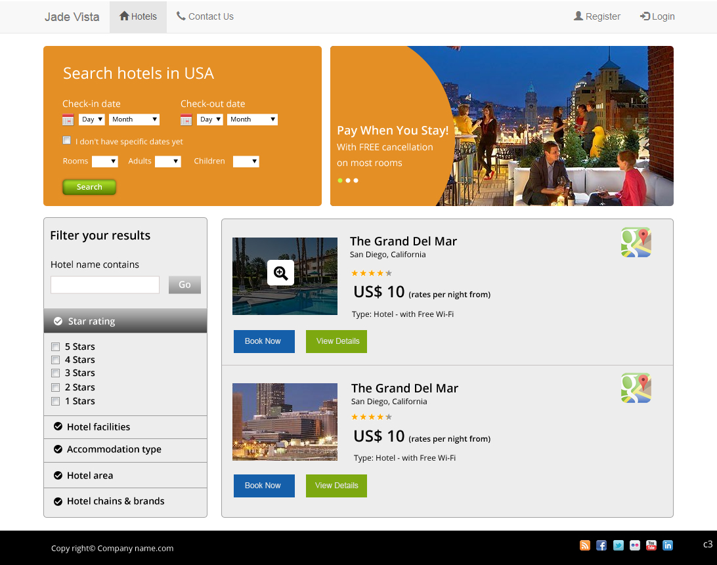Click the check-out date calendar icon

(x=186, y=120)
